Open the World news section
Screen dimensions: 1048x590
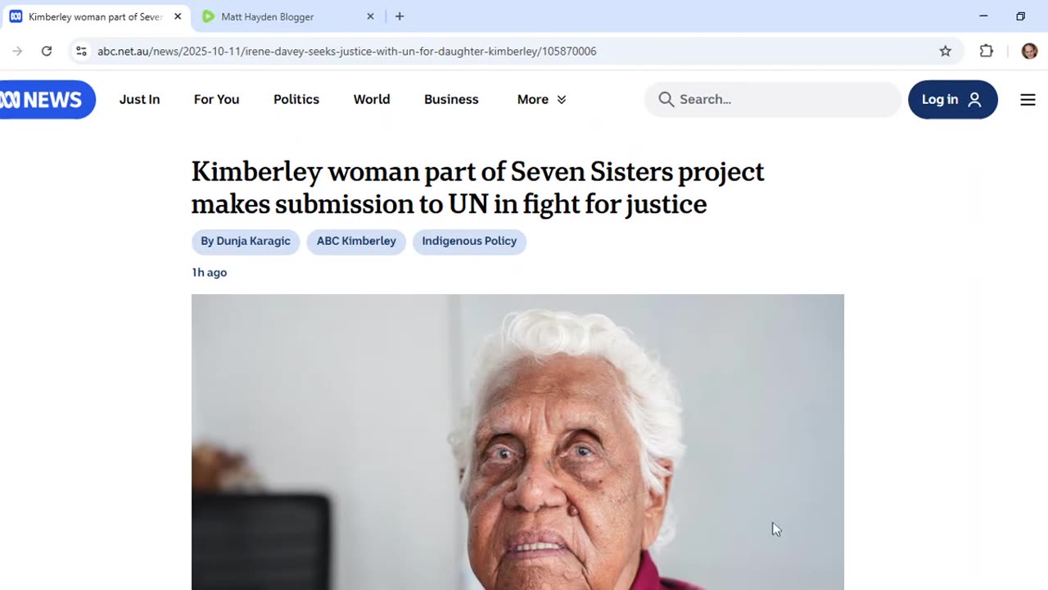(372, 99)
